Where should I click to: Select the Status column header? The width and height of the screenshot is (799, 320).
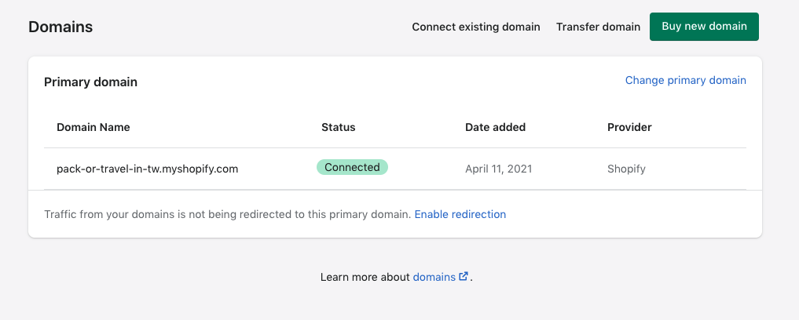(x=339, y=127)
